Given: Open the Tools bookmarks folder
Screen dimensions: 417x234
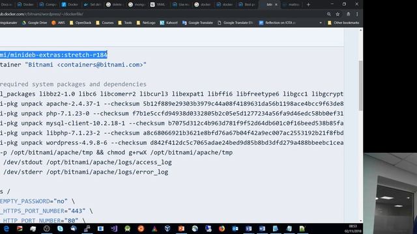Looking at the screenshot, I should coord(125,23).
